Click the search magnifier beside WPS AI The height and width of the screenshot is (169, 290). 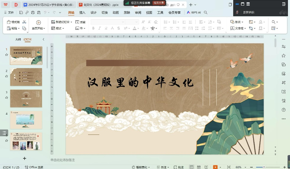(x=206, y=13)
